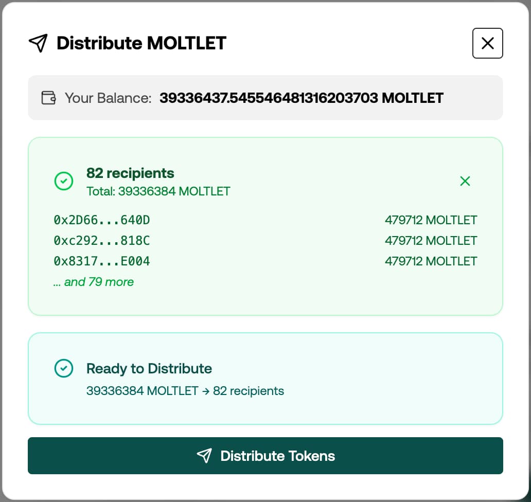Click the green check icon beside 82 recipients
The height and width of the screenshot is (502, 531).
[x=64, y=181]
